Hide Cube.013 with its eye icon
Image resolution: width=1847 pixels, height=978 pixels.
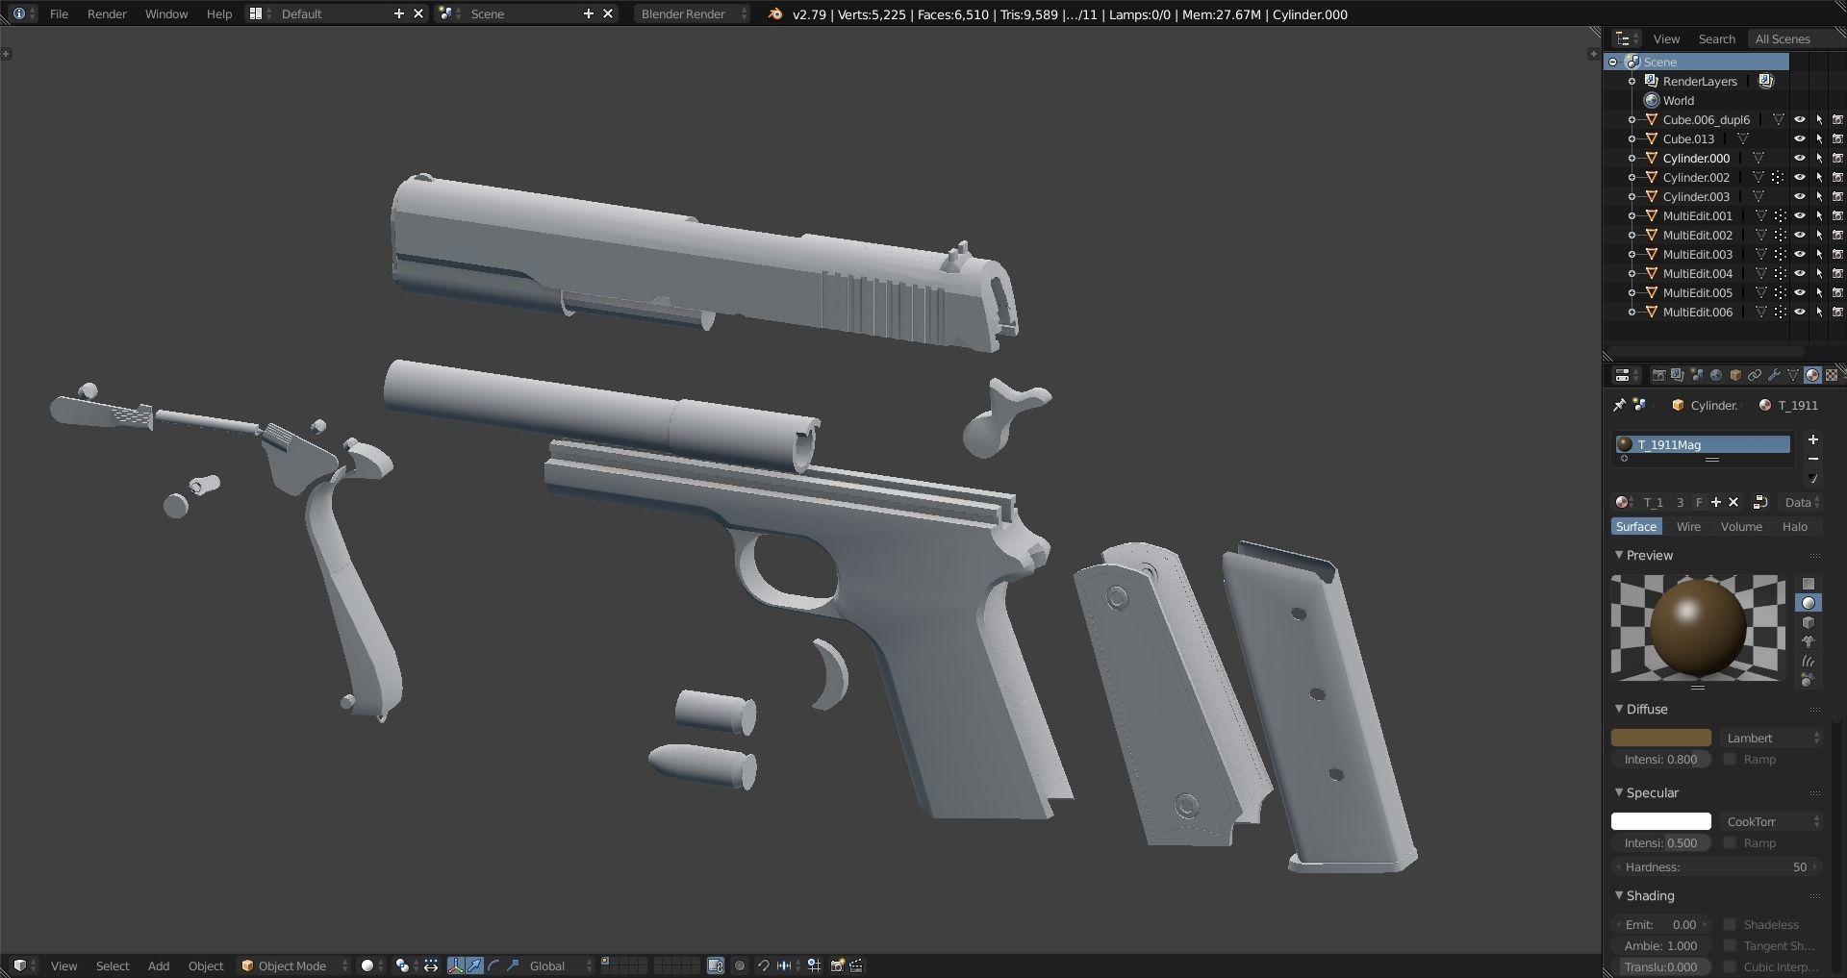pyautogui.click(x=1799, y=138)
